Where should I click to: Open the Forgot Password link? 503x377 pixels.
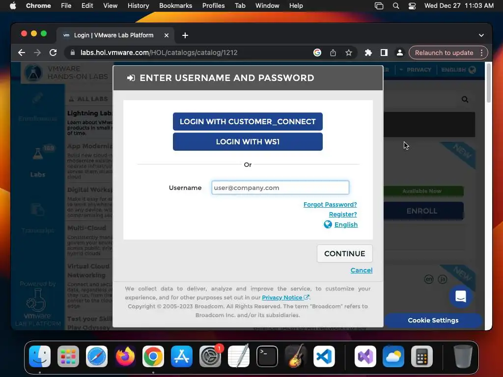pos(330,204)
